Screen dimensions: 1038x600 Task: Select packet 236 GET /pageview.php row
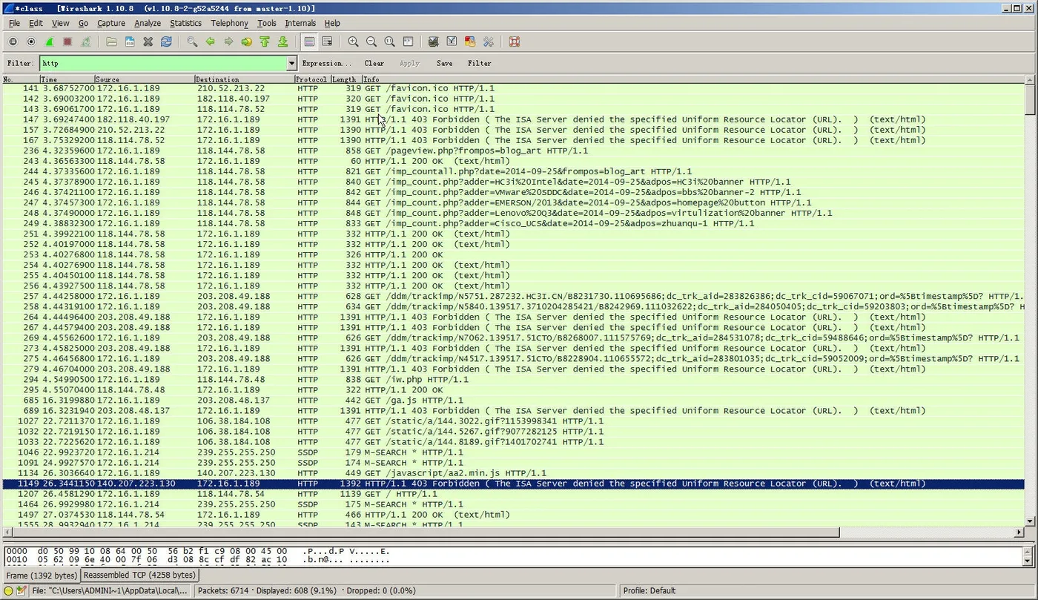coord(512,151)
